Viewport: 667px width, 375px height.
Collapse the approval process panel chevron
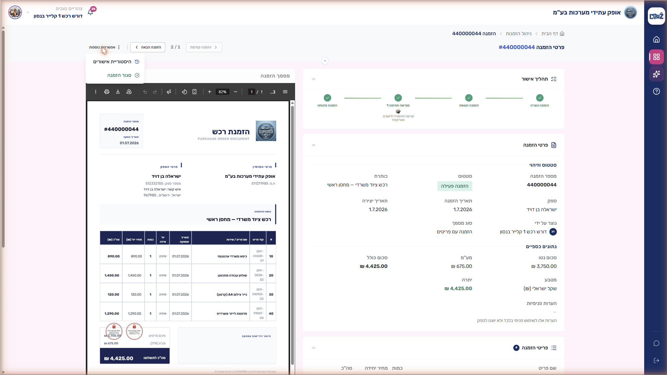[x=314, y=79]
